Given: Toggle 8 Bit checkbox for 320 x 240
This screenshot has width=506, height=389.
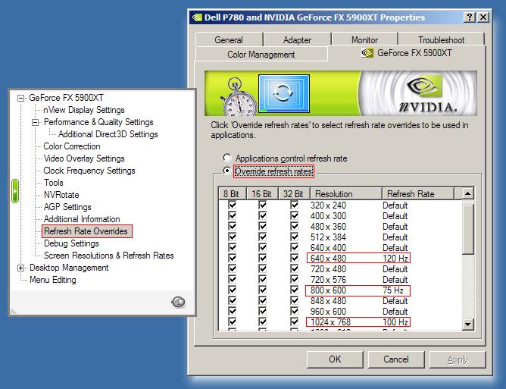Looking at the screenshot, I should pos(232,205).
